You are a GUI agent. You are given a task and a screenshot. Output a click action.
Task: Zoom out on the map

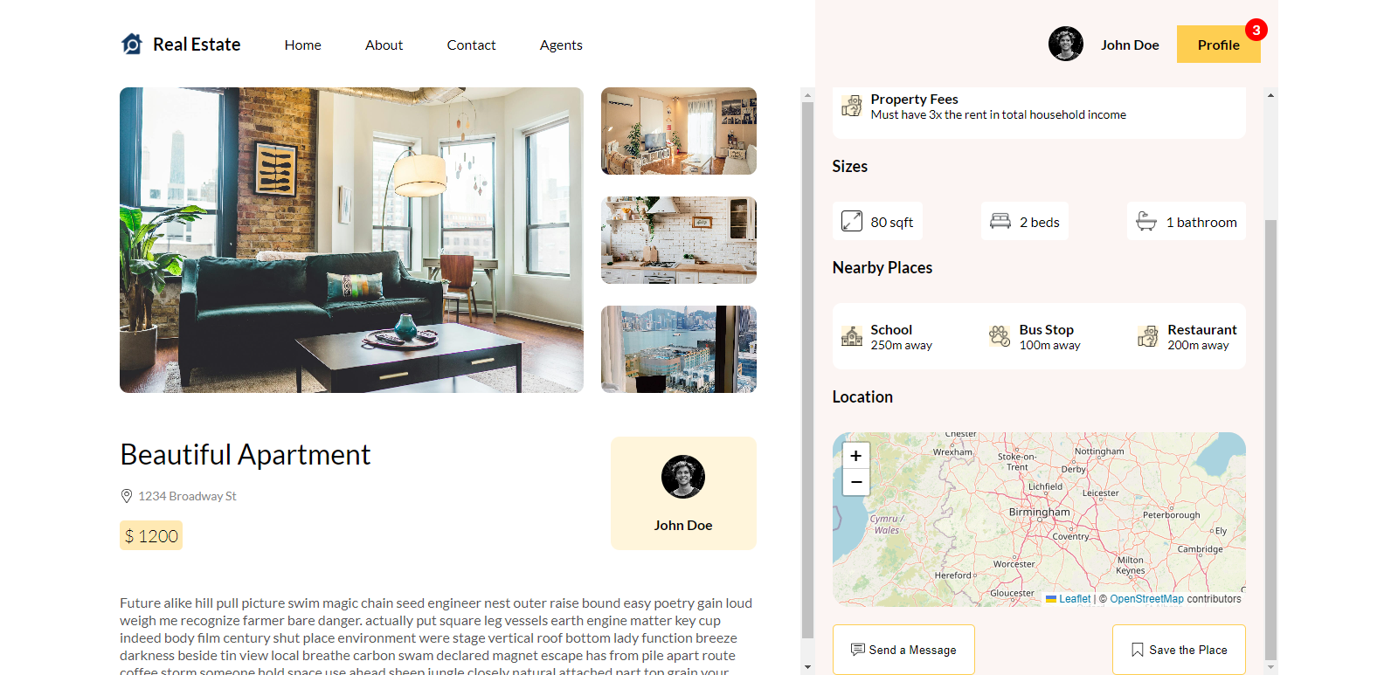coord(856,482)
